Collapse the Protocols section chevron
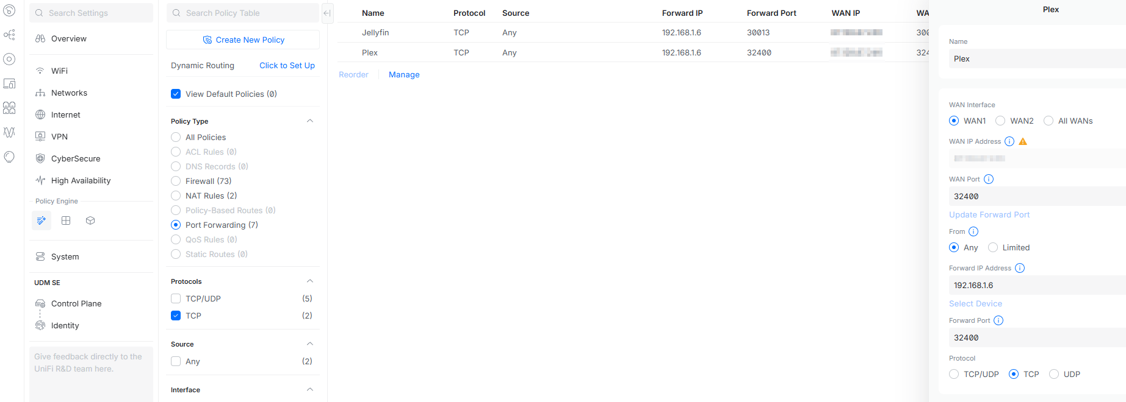 coord(310,281)
